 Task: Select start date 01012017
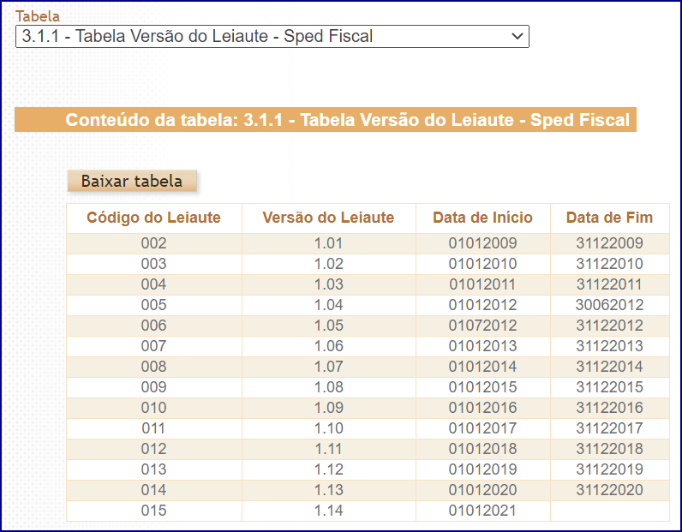[482, 428]
